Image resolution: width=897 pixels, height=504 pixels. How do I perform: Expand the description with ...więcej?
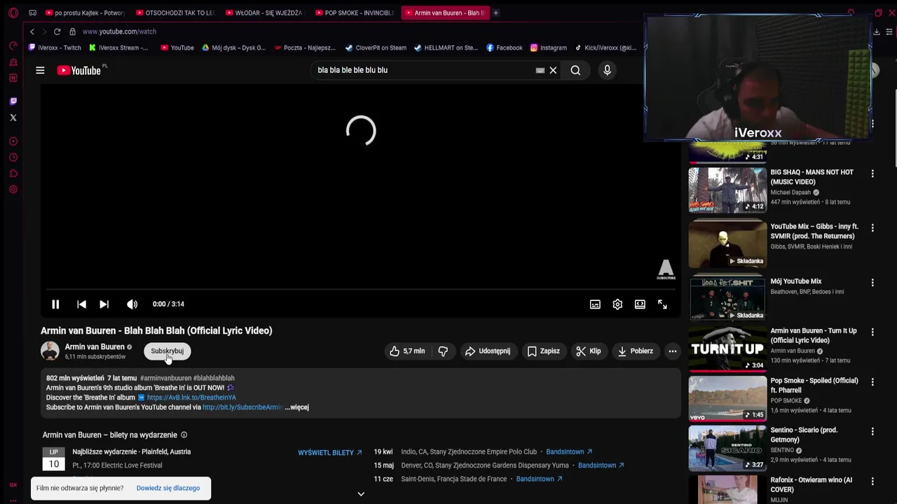tap(297, 407)
